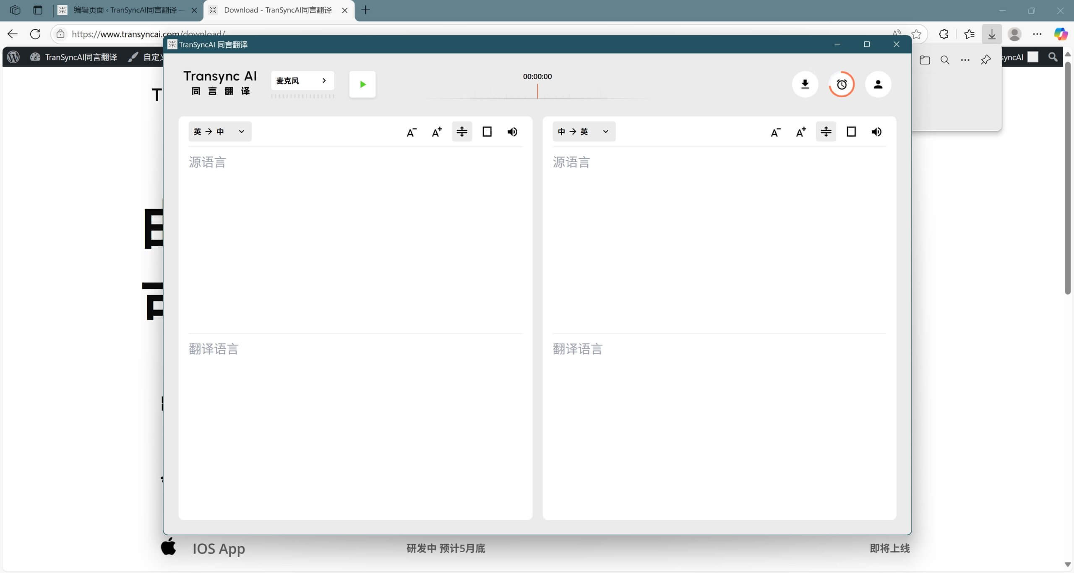
Task: Toggle single-pane view in left panel
Action: coord(487,132)
